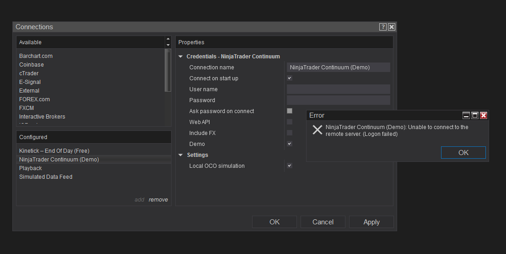Collapse the Settings section
The width and height of the screenshot is (506, 254).
point(181,155)
